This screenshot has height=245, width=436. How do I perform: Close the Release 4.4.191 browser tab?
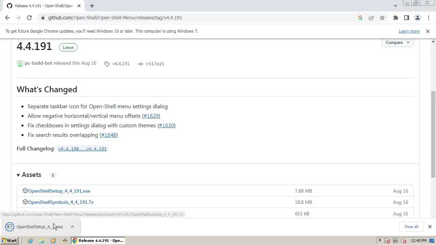pos(79,6)
